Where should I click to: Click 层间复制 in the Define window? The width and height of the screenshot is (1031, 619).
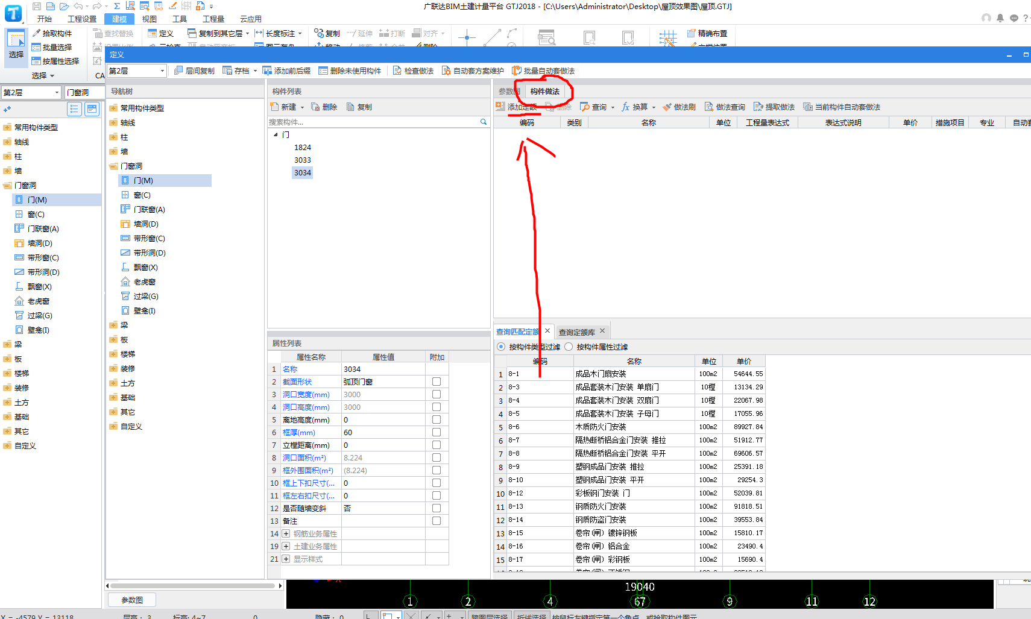point(194,71)
